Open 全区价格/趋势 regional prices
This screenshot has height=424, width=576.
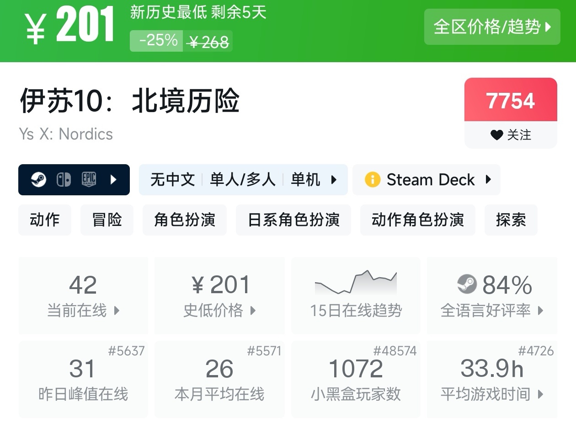(492, 27)
